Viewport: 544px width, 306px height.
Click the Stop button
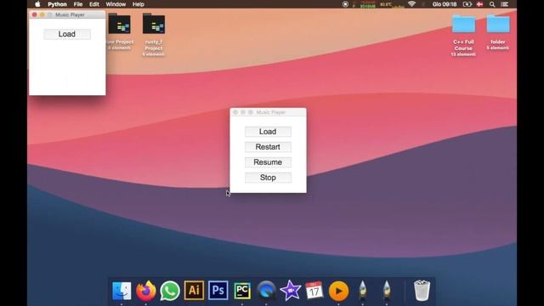(x=268, y=178)
